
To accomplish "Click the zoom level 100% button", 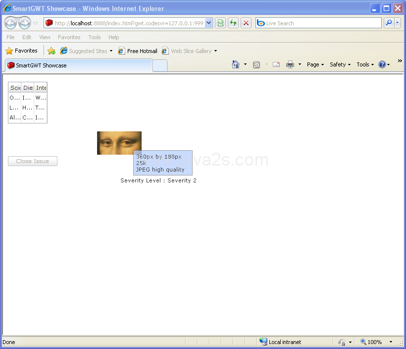I will click(371, 342).
